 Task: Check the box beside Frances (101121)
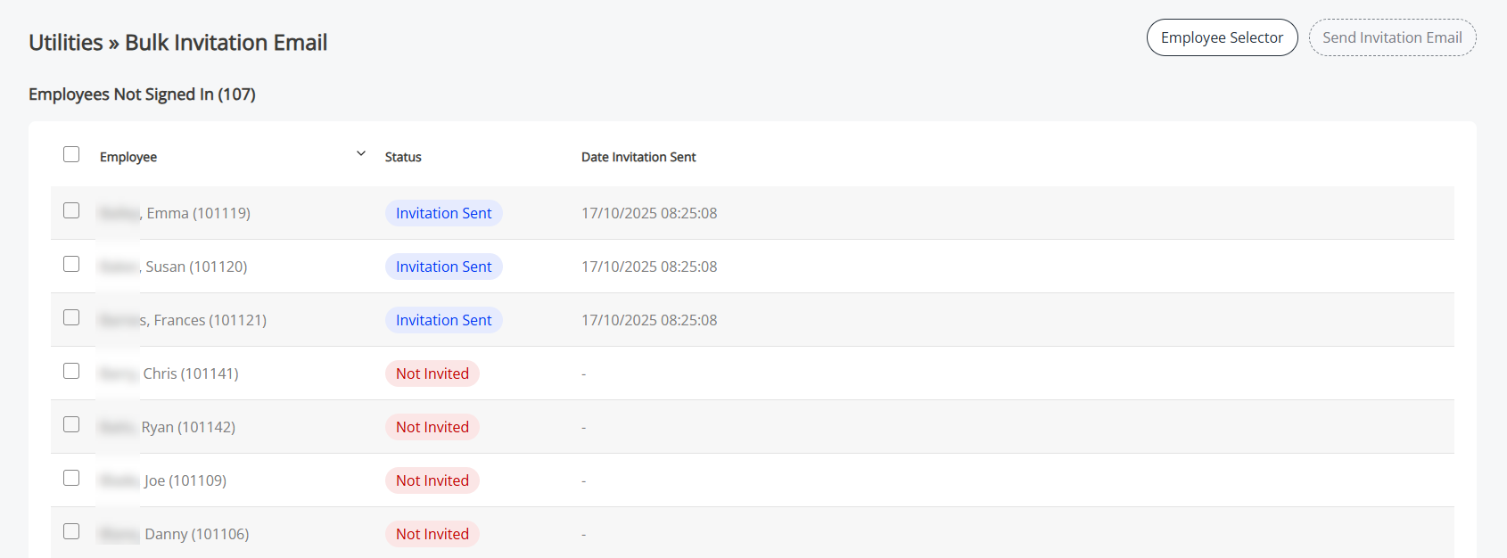tap(71, 317)
